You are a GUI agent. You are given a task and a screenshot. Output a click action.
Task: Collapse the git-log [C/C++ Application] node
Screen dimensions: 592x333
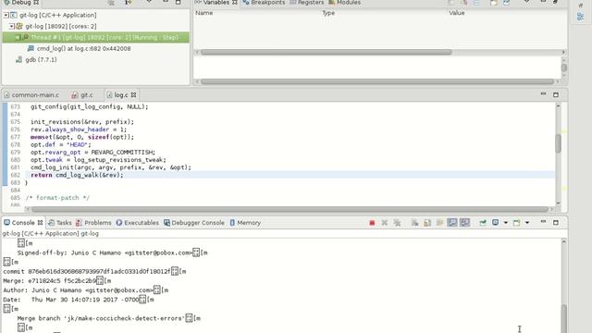tap(6, 15)
